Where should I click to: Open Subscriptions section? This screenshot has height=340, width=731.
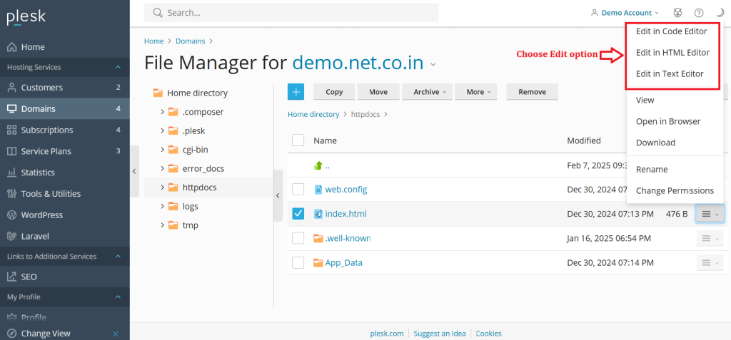[x=65, y=130]
